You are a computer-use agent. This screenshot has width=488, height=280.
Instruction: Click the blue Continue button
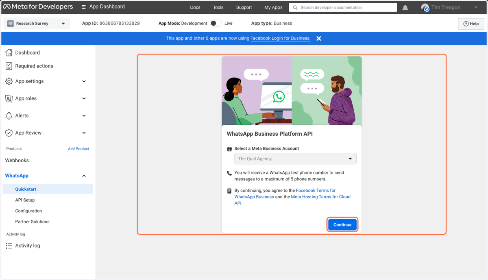point(342,225)
